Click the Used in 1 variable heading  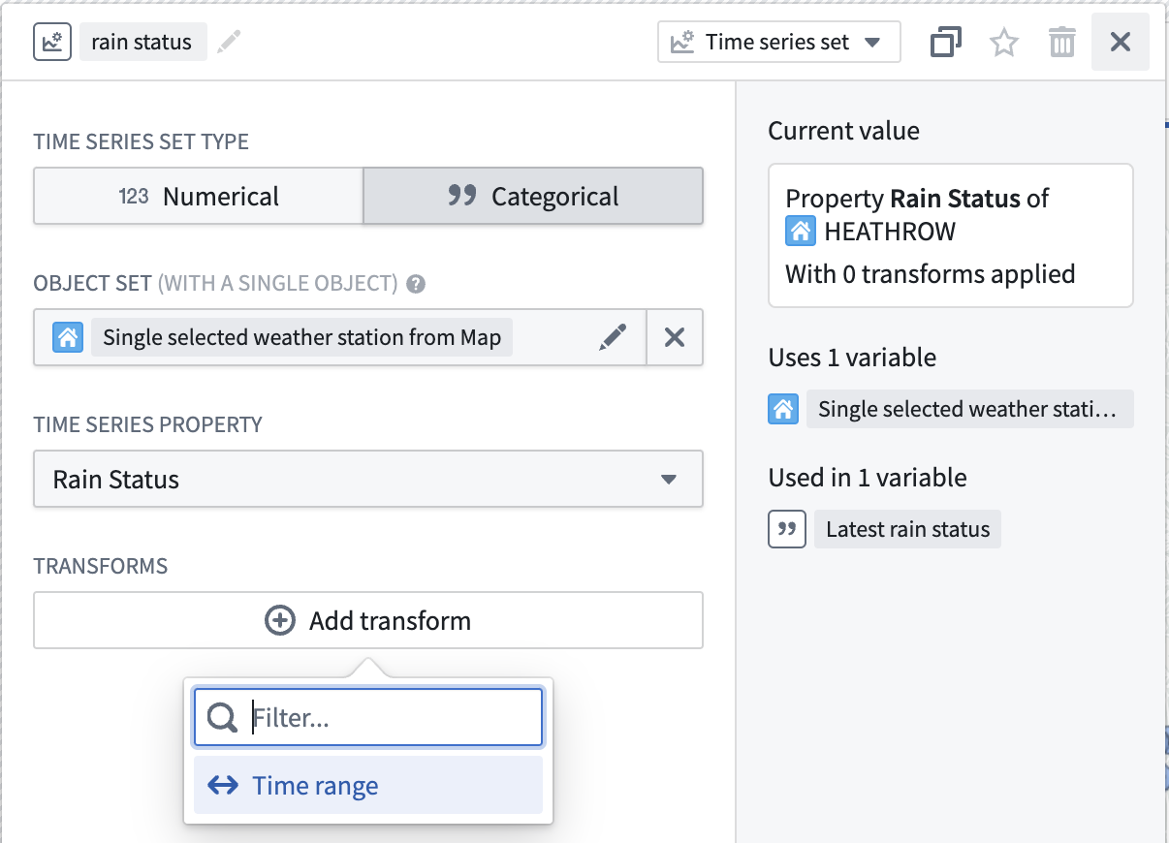click(x=868, y=478)
